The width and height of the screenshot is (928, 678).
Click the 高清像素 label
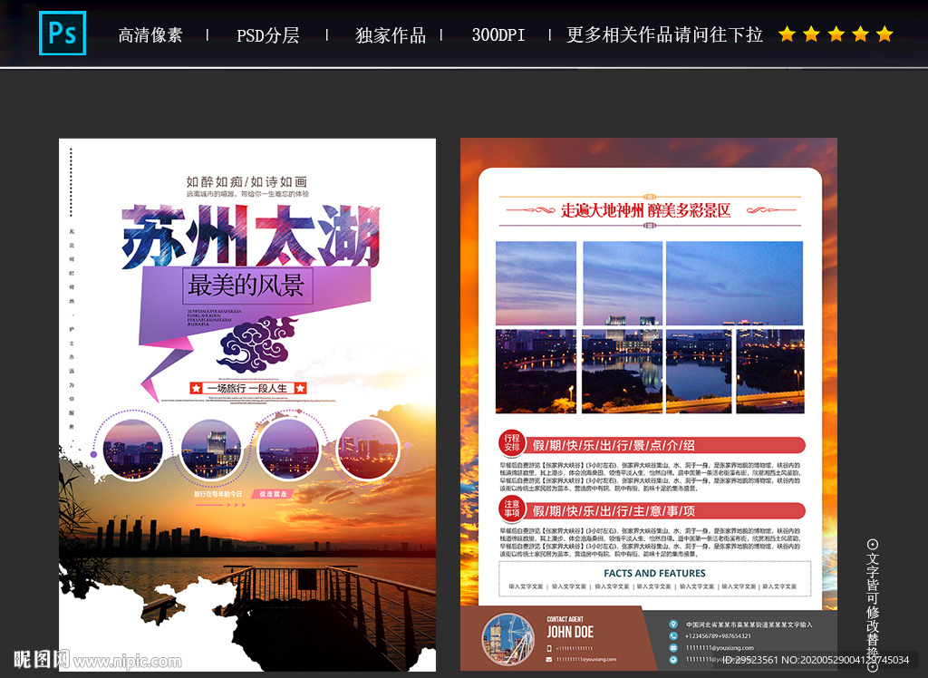coord(150,35)
